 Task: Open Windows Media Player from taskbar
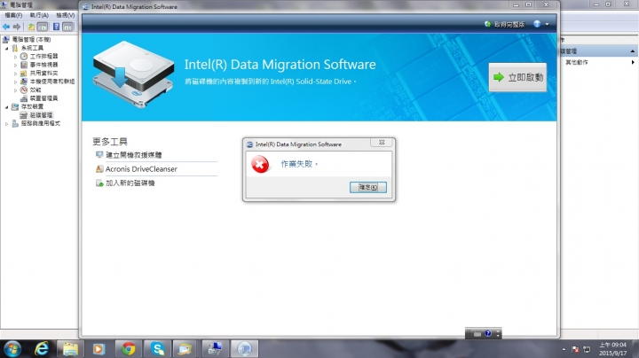point(99,349)
